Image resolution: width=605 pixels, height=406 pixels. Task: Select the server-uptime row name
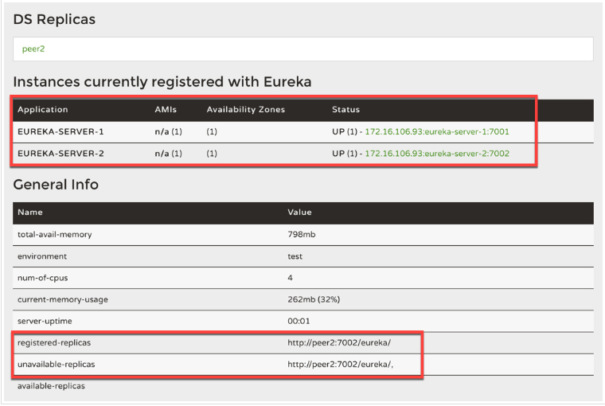[45, 321]
